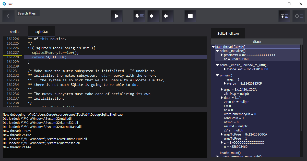This screenshot has height=161, width=307.
Task: Select the invoke_main() stack frame
Action: [x=230, y=153]
